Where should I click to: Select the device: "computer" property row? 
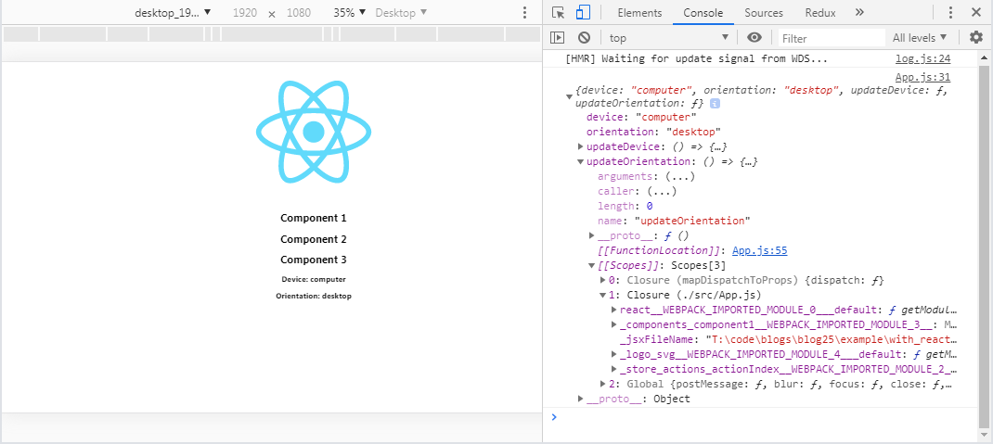[x=641, y=117]
